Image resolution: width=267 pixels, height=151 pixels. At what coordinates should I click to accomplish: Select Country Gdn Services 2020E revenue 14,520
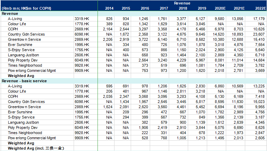[x=218, y=34]
